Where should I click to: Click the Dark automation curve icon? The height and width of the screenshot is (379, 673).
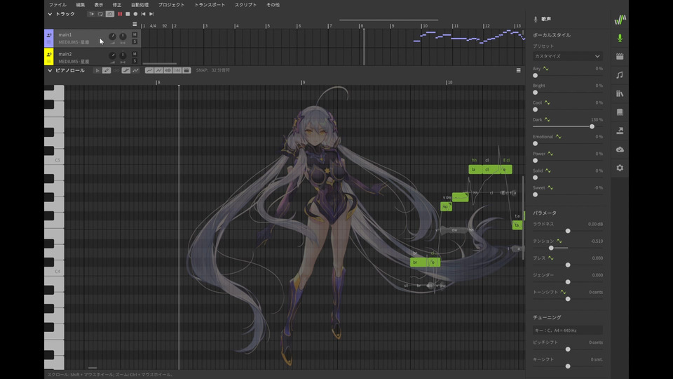click(x=548, y=120)
